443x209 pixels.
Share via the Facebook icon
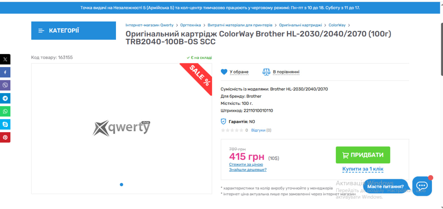point(5,72)
